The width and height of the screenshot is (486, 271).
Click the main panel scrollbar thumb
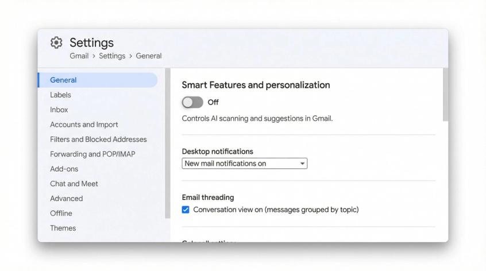[445, 95]
